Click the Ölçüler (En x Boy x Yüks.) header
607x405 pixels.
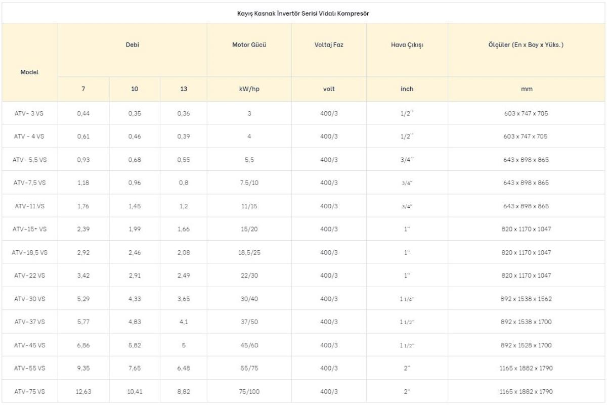click(527, 44)
